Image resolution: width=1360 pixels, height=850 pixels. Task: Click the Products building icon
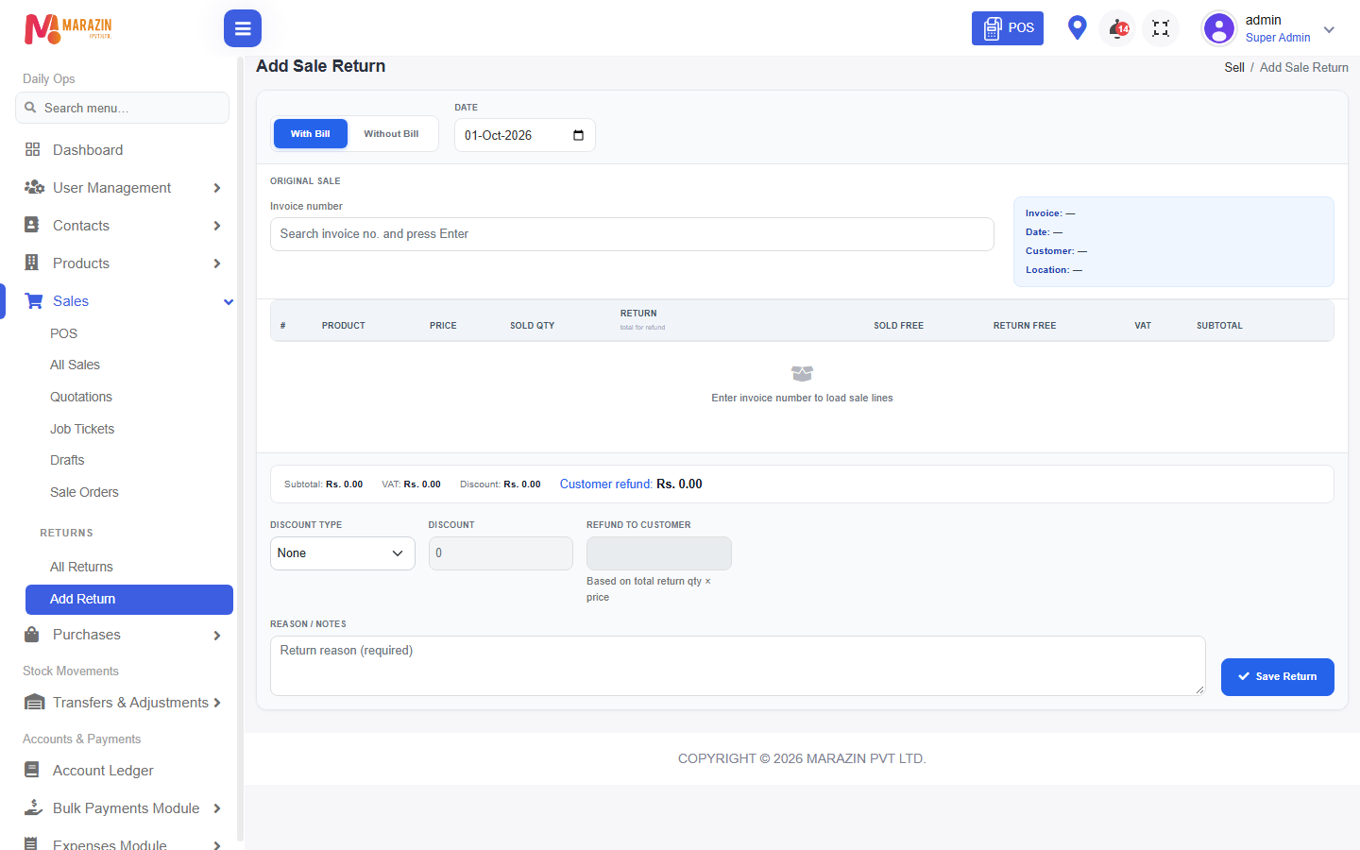click(x=32, y=263)
